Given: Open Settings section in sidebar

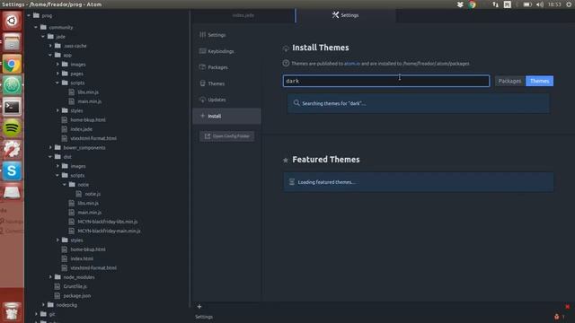Looking at the screenshot, I should (x=226, y=35).
